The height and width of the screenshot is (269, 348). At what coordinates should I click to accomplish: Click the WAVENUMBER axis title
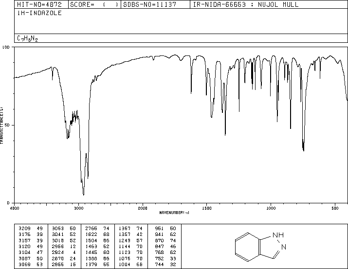coord(174,213)
